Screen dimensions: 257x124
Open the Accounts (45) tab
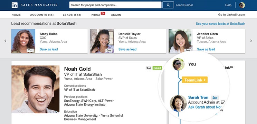[x=42, y=15]
